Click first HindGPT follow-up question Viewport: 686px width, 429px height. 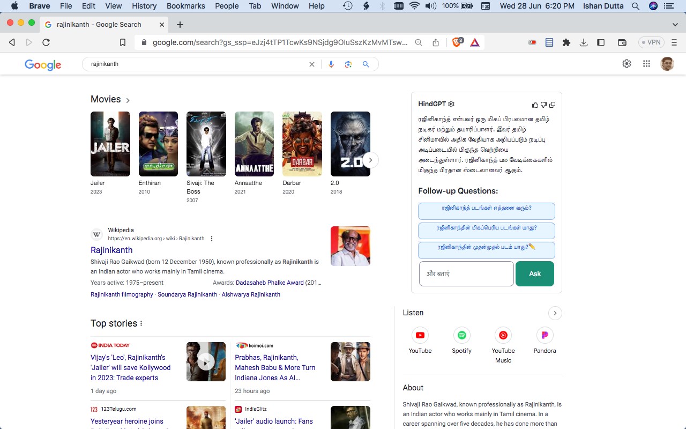point(487,211)
